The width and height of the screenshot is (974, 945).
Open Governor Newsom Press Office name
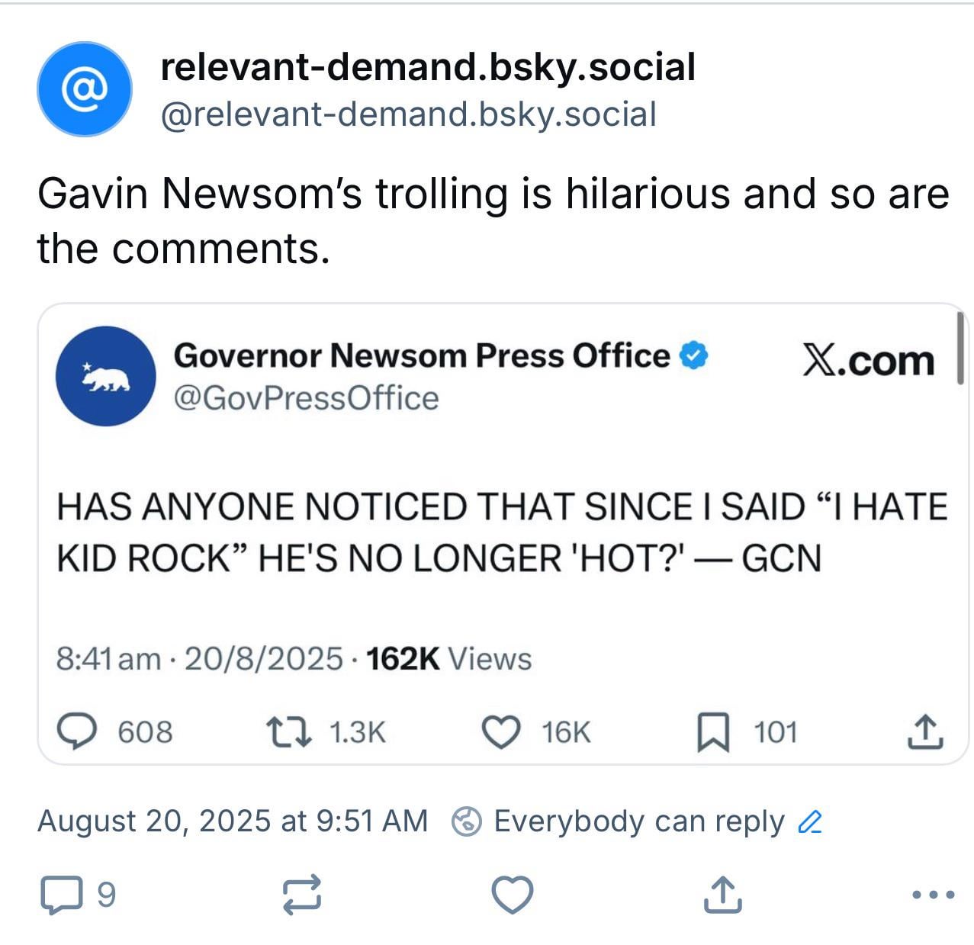[x=422, y=355]
